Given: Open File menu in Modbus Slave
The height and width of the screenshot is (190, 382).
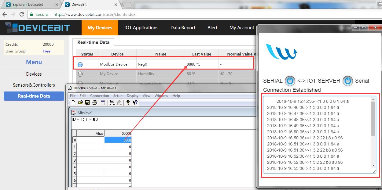Looking at the screenshot, I should pos(73,96).
